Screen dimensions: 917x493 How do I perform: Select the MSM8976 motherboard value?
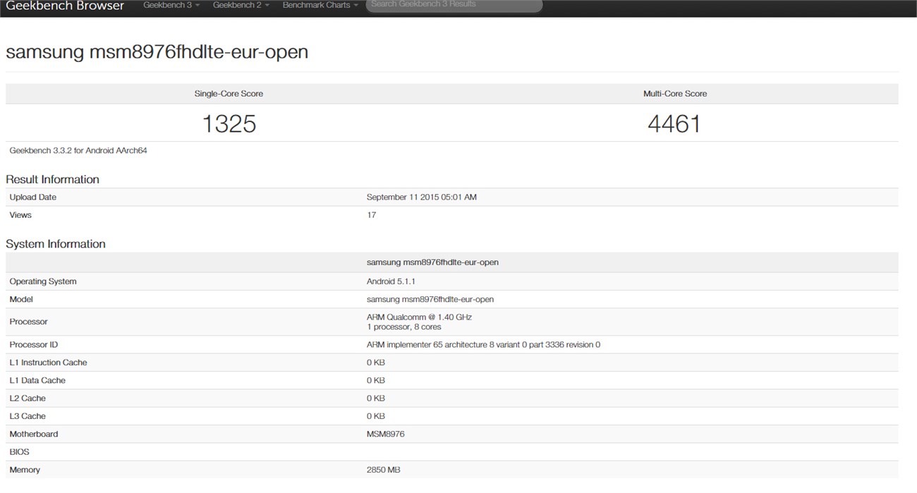[386, 434]
